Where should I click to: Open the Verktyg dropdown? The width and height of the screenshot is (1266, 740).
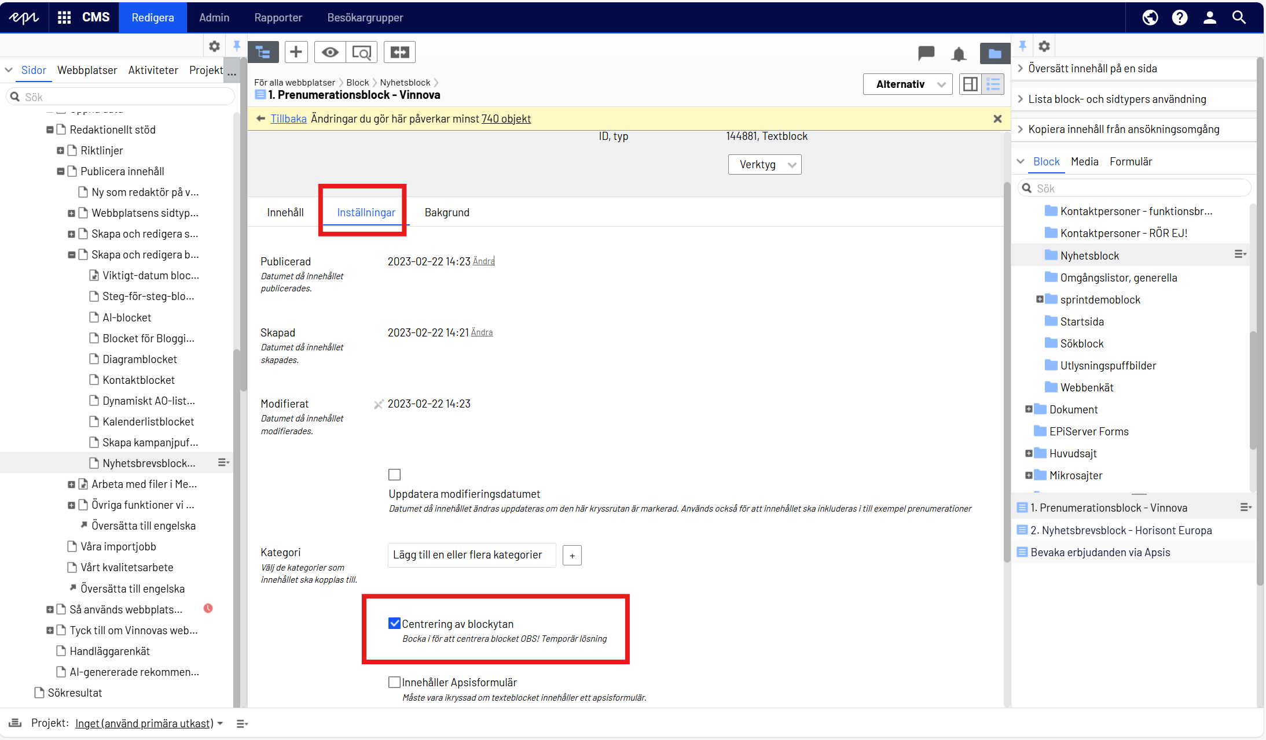coord(765,165)
